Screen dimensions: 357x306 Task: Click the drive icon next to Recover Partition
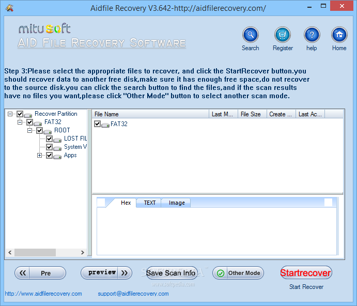click(x=28, y=115)
